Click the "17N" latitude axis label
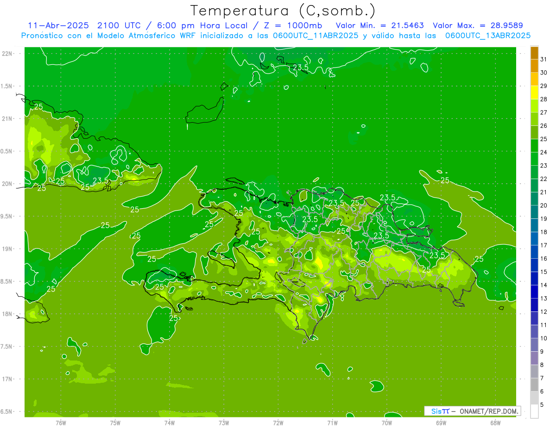 (7, 379)
